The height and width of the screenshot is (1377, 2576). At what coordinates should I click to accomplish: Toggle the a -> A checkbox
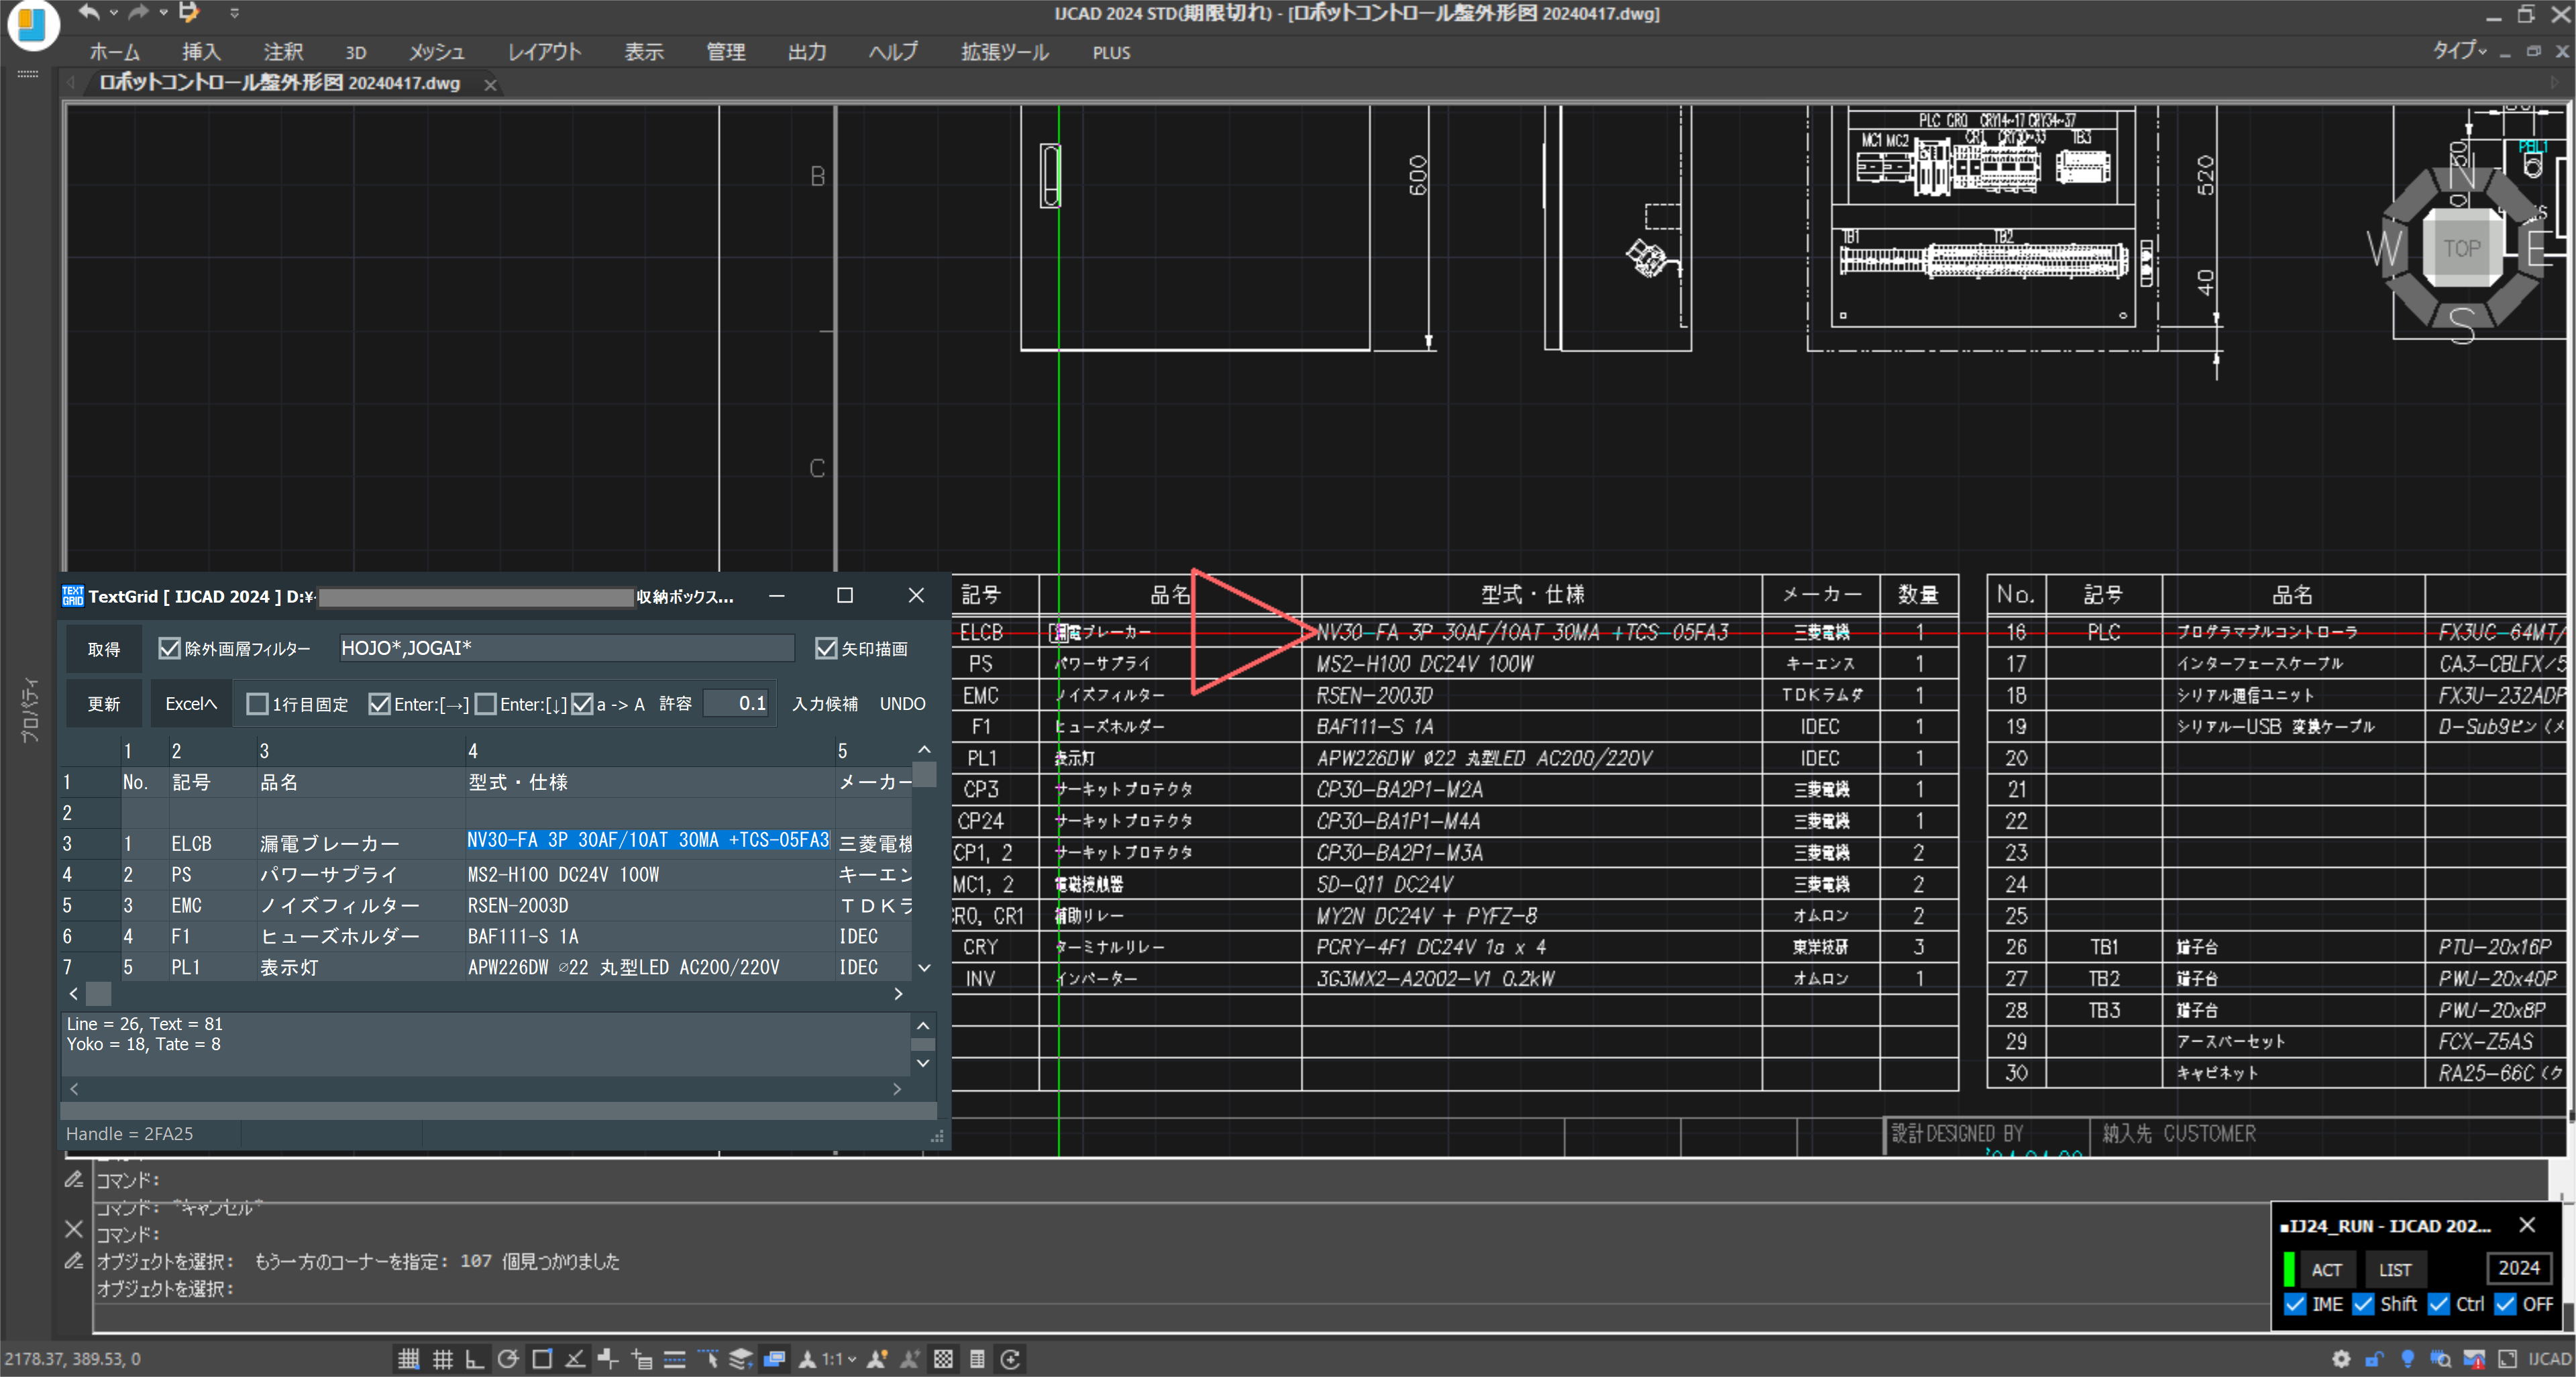[x=582, y=704]
